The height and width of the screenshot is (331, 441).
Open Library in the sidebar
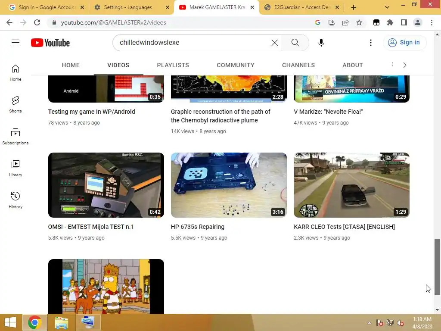[16, 169]
